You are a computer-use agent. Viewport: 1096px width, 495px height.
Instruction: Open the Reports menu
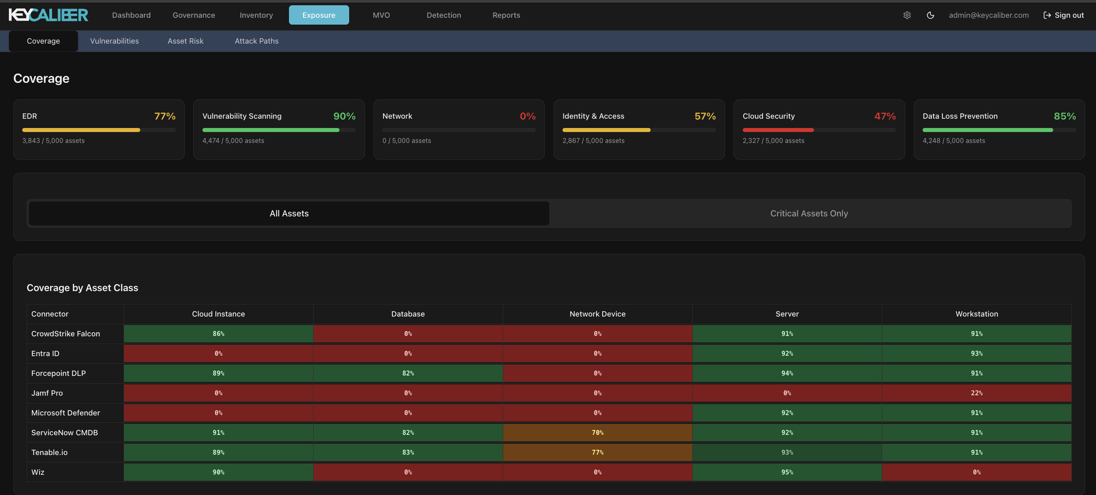(x=506, y=15)
